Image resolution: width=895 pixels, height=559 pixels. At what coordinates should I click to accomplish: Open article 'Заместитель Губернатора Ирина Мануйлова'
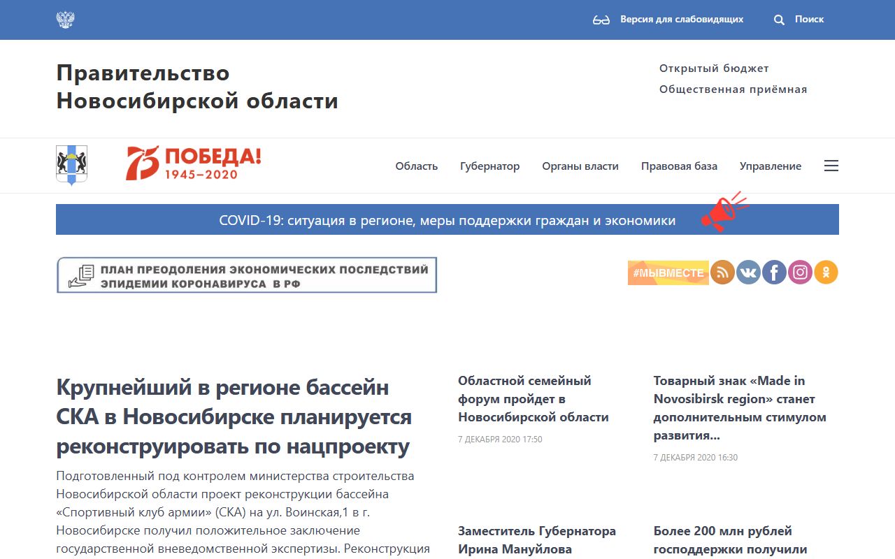coord(537,540)
